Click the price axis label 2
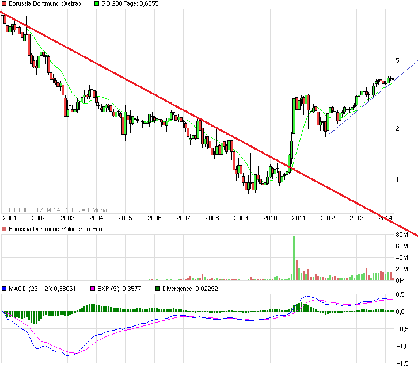The height and width of the screenshot is (368, 418). [397, 128]
